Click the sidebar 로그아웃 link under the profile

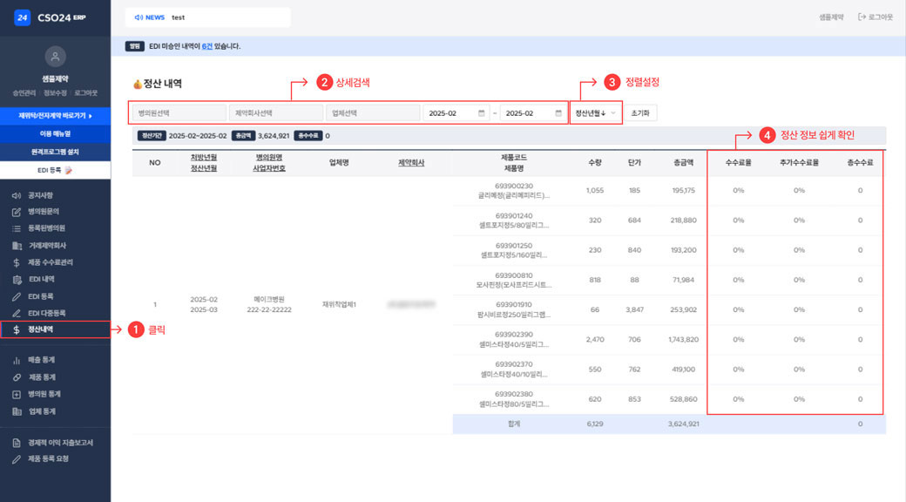[x=85, y=93]
